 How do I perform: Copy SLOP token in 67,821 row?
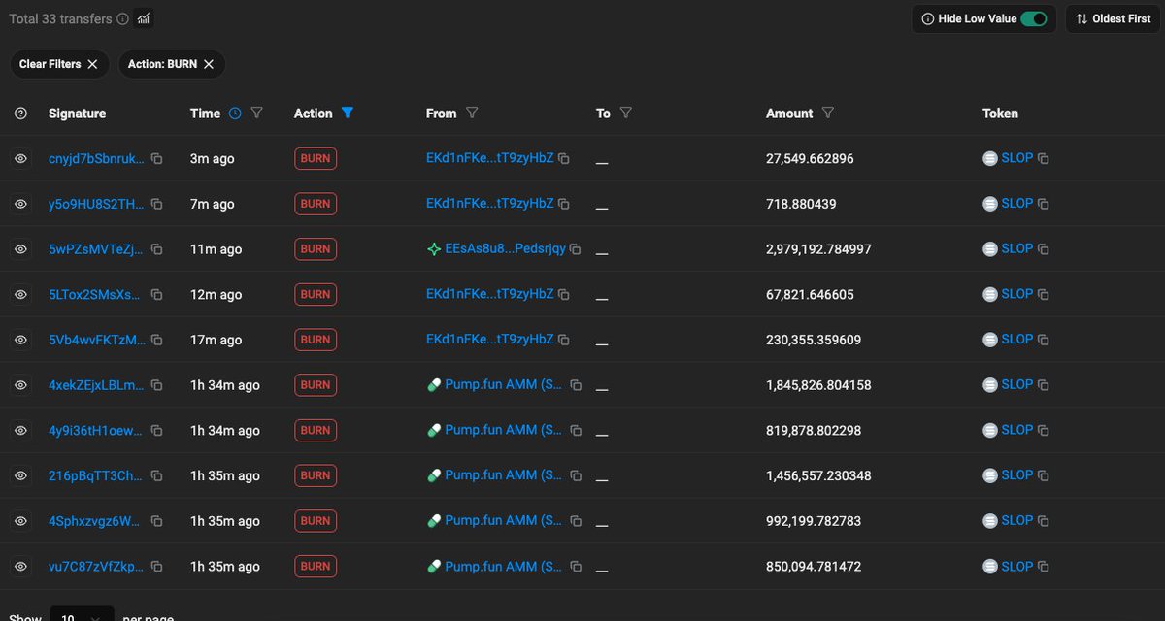point(1044,294)
